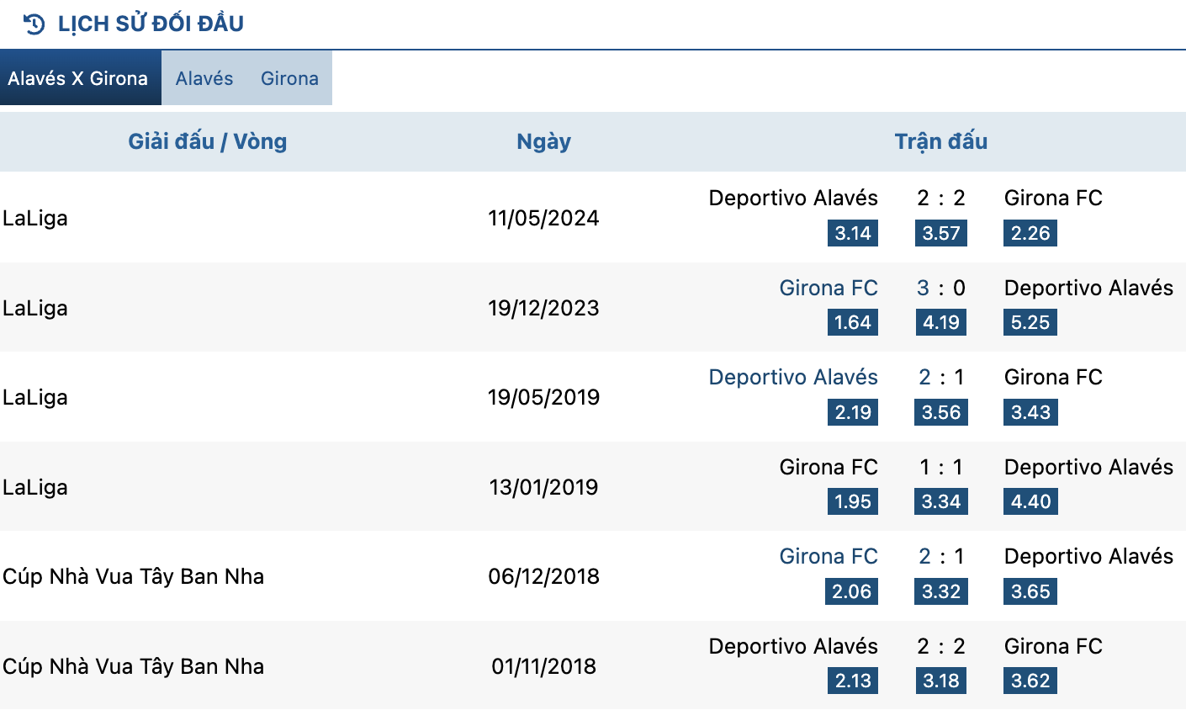Image resolution: width=1186 pixels, height=710 pixels.
Task: Click LaLiga in the 19/12/2023 row
Action: [x=35, y=308]
